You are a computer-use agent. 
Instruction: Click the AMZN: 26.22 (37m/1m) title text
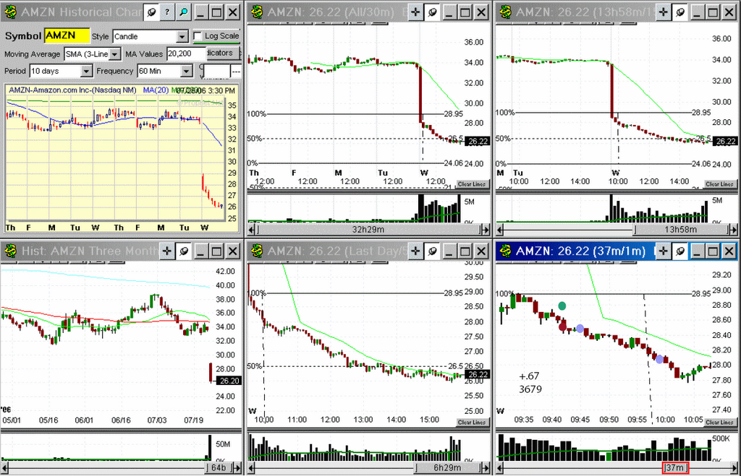click(581, 251)
